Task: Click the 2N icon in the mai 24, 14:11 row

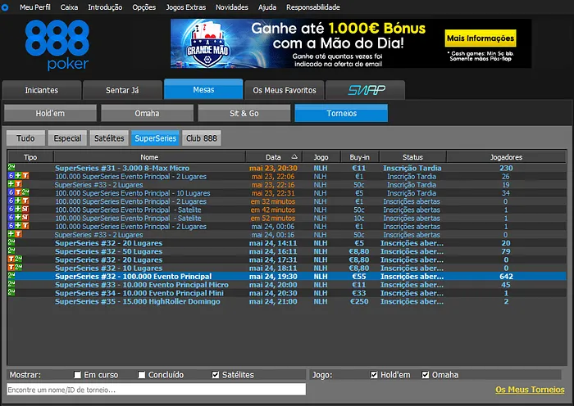Action: (x=11, y=242)
